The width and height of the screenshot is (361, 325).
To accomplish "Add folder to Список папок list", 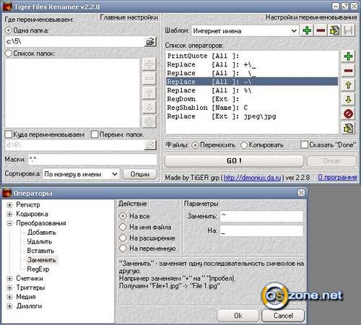I will click(x=149, y=64).
